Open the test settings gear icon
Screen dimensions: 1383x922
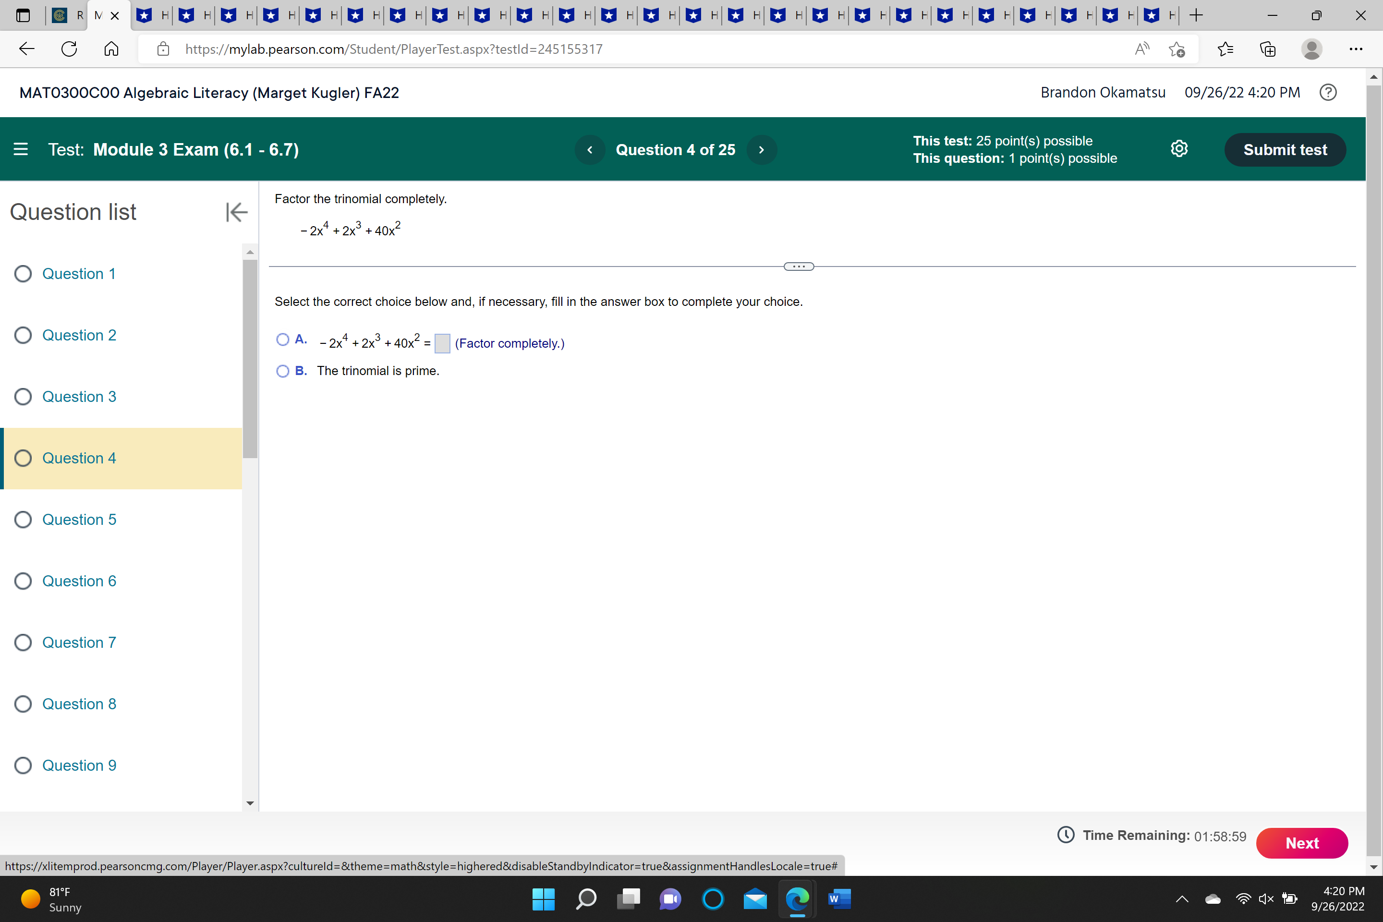[1179, 149]
